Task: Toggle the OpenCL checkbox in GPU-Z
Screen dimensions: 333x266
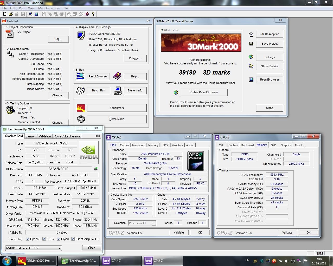Action: pos(28,239)
